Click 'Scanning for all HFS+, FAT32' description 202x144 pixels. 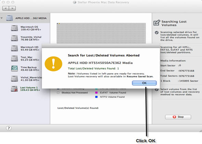[176, 50]
